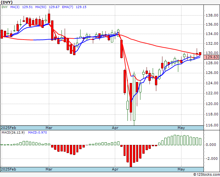Click the (DVY) ticker title

click(7, 2)
